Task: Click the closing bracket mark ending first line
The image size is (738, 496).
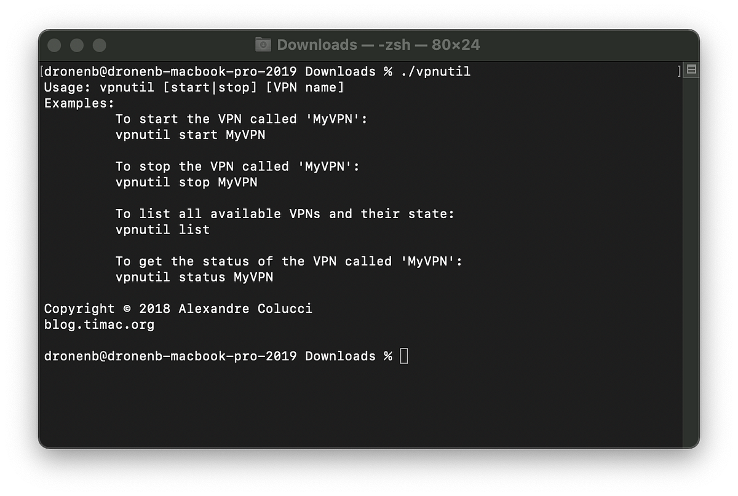Action: 680,71
